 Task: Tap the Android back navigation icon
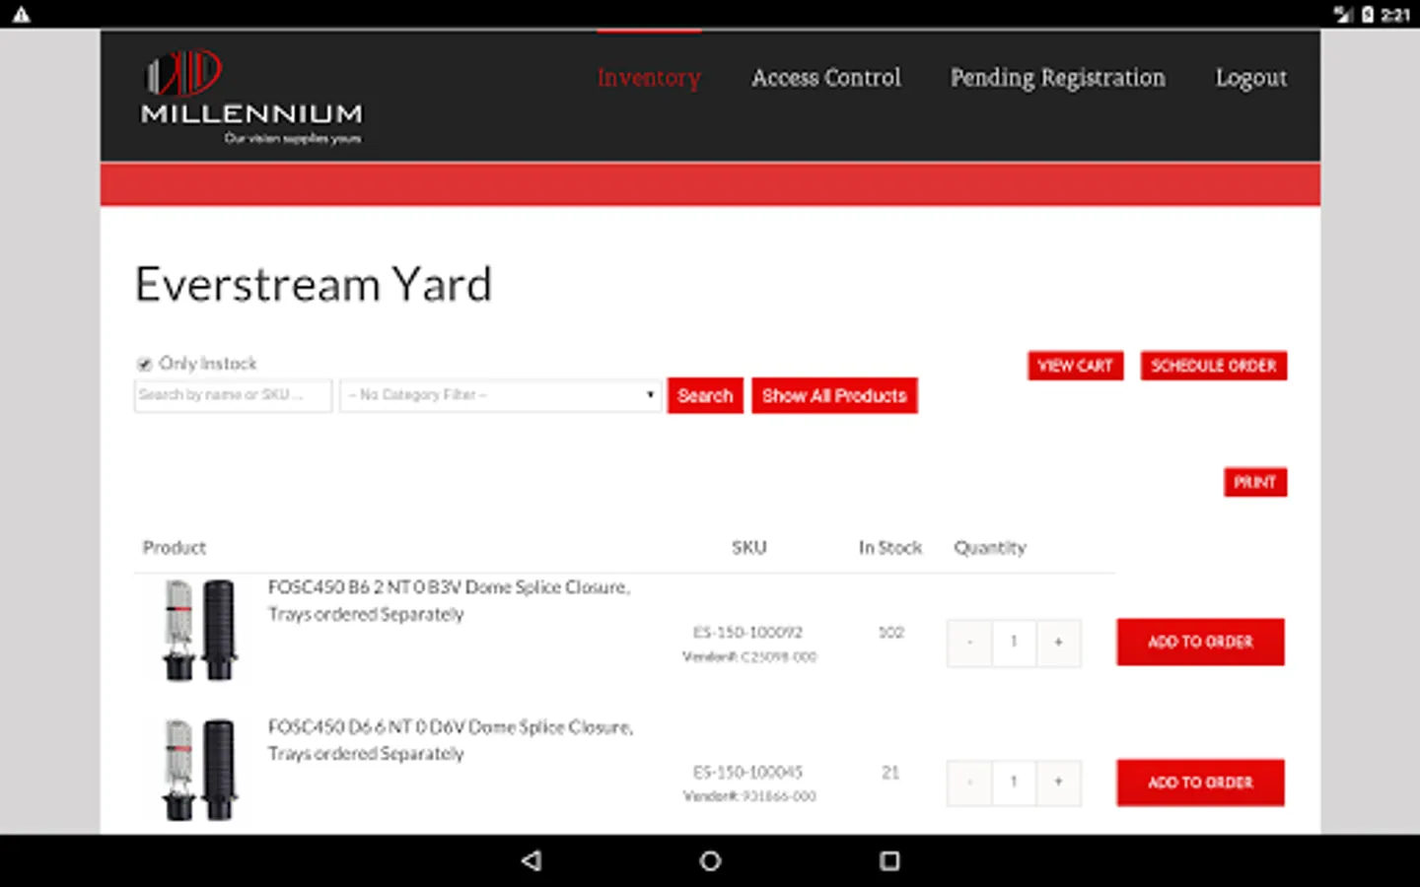point(532,860)
